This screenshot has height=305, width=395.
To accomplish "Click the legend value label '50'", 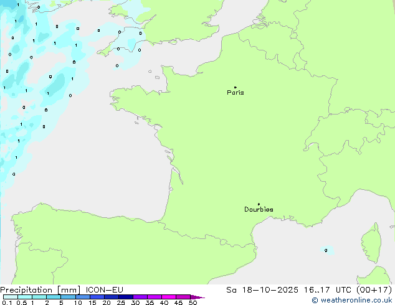I will coord(193,303).
